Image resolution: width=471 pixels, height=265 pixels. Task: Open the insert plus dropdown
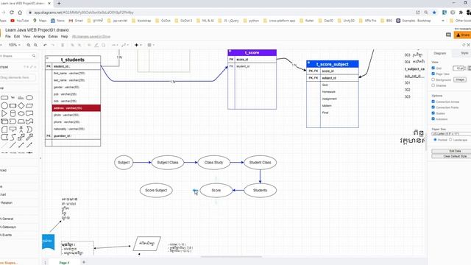coord(138,45)
